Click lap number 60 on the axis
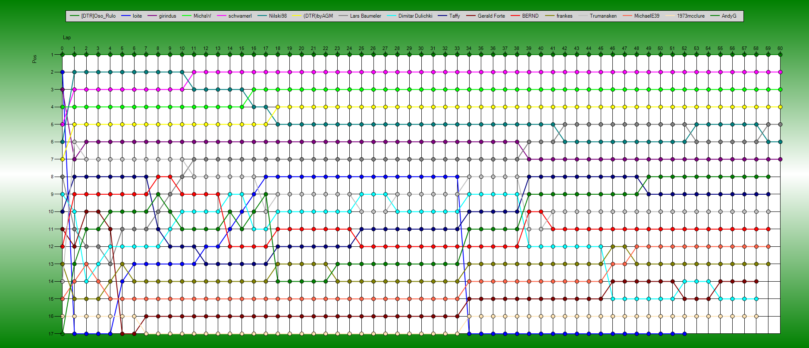Viewport: 809px width, 348px height. [x=780, y=48]
